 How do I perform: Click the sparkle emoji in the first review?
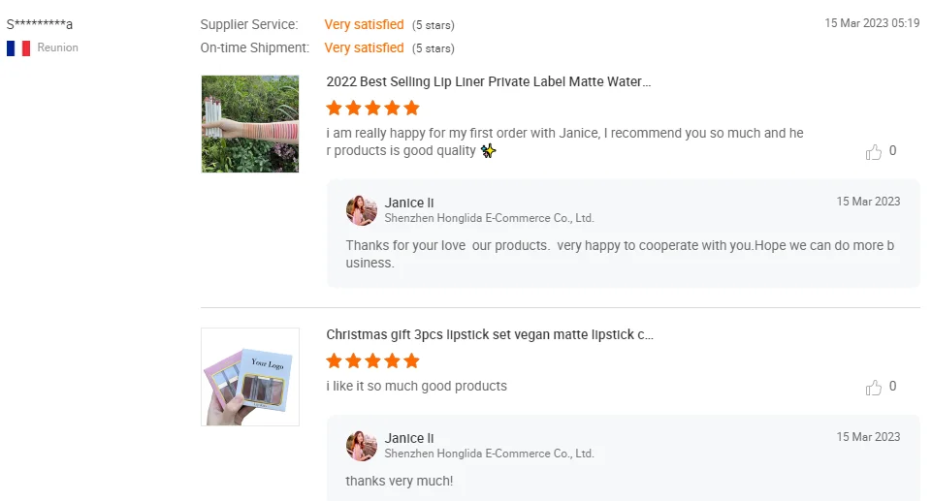click(489, 151)
